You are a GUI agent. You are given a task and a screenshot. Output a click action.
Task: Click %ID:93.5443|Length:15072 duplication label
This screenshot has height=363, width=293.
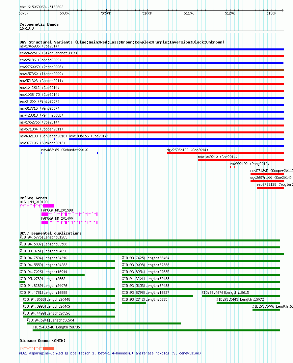coord(240,300)
